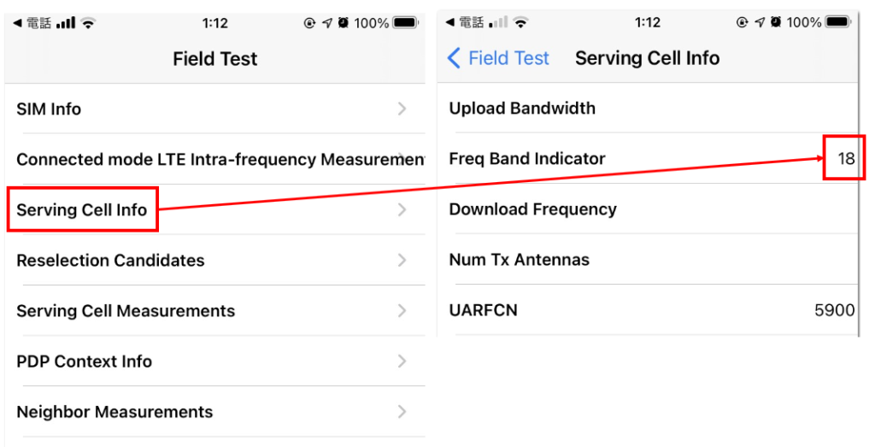Viewport: 875px width, 447px height.
Task: Open the SIM Info chevron
Action: click(402, 109)
